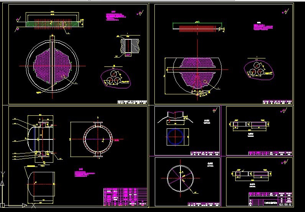The height and width of the screenshot is (212, 305).
Task: Select the hatched hole detail in the top-left sheet
Action: tap(130, 47)
